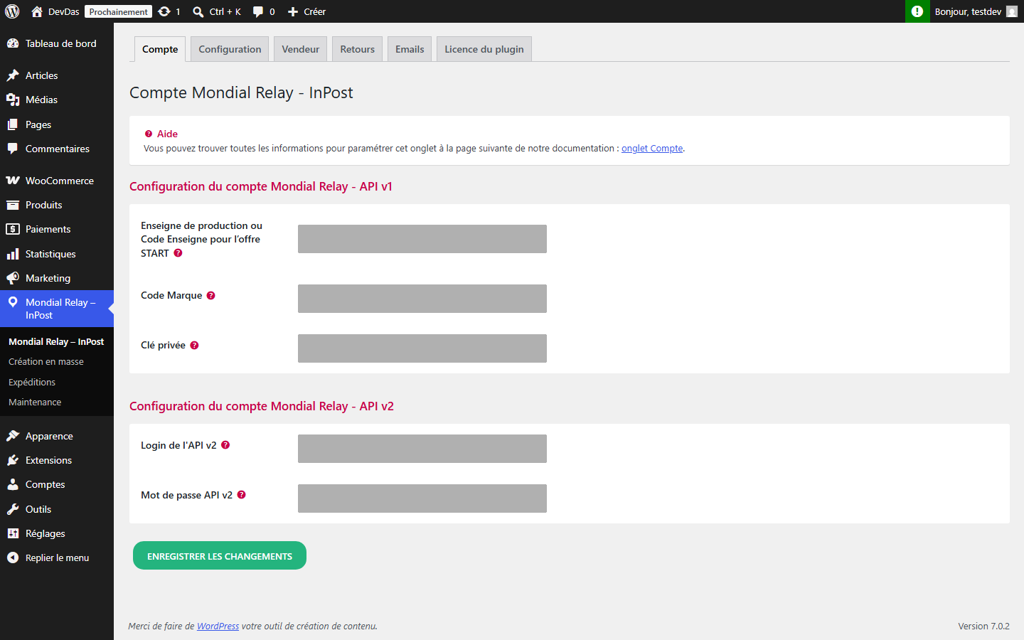Focus the Enseigne de production input field

tap(422, 239)
